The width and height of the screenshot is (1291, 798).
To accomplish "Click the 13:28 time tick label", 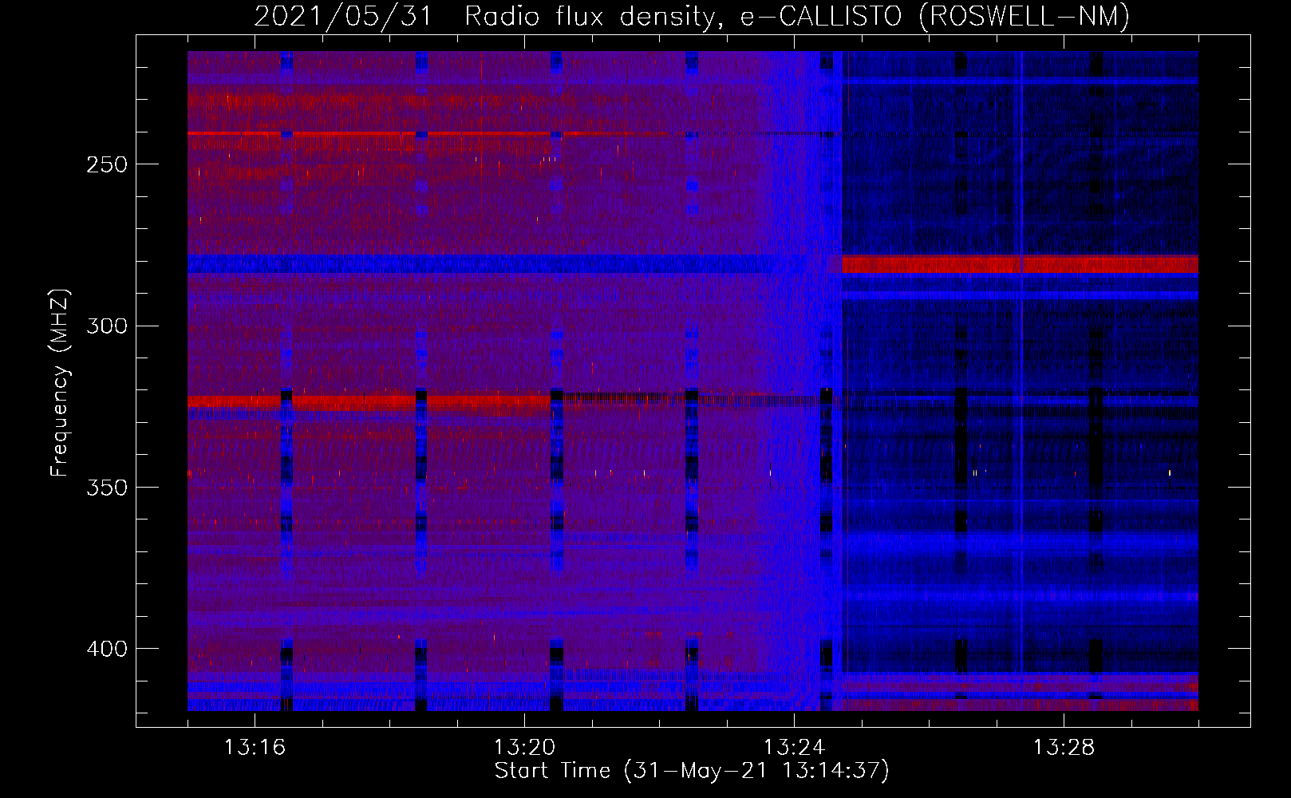I will [x=1064, y=748].
